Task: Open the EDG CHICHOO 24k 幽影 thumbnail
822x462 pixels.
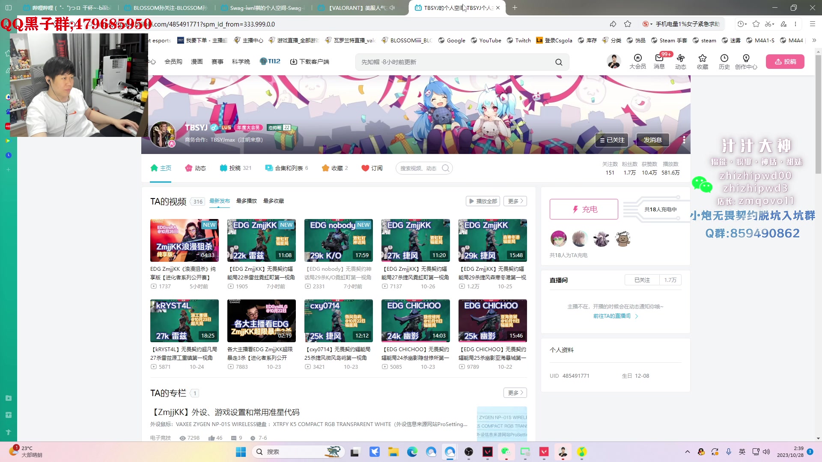Action: [x=416, y=321]
